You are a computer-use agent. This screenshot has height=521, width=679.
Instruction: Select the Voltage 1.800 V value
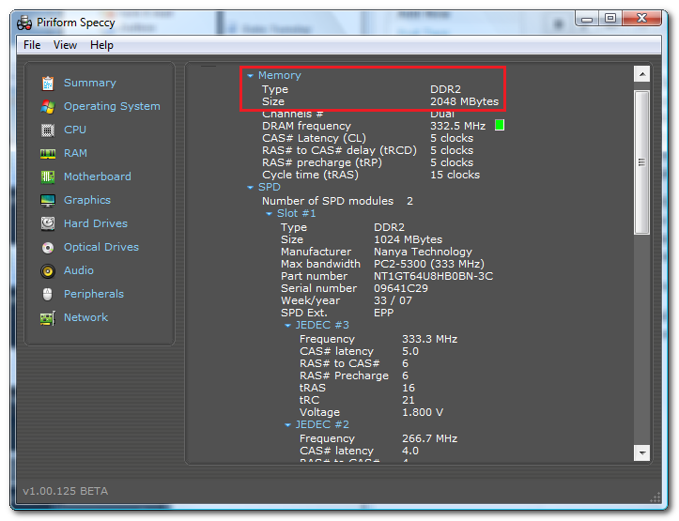(x=423, y=412)
